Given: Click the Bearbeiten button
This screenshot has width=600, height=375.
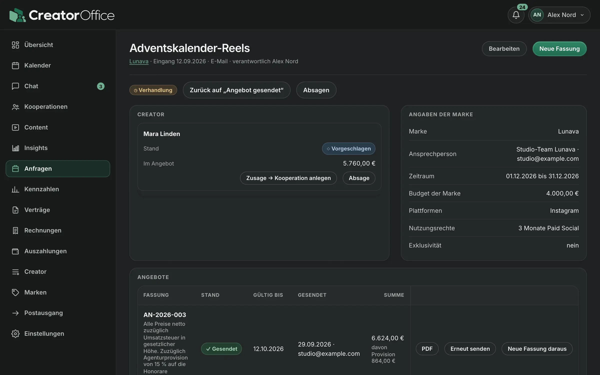Looking at the screenshot, I should point(504,49).
